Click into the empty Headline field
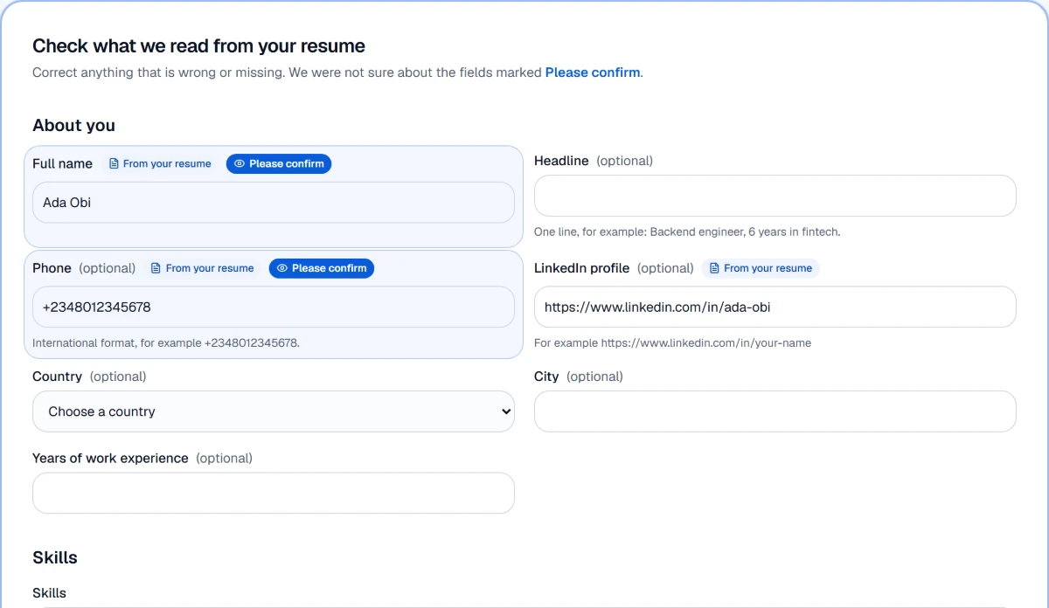 tap(775, 196)
